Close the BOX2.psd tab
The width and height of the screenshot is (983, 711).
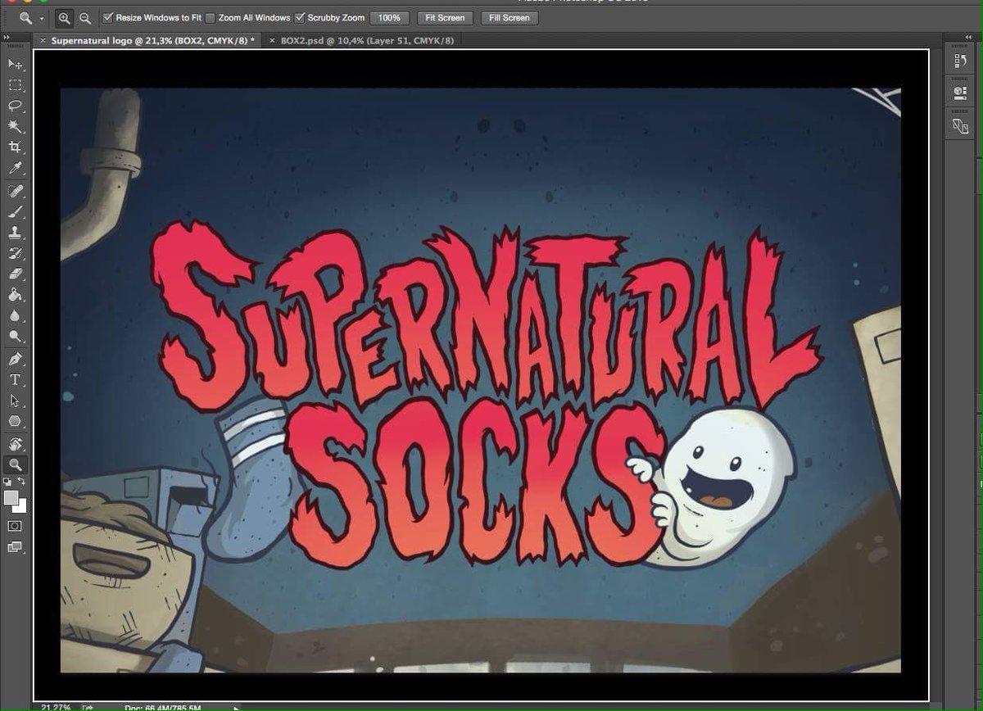tap(272, 39)
